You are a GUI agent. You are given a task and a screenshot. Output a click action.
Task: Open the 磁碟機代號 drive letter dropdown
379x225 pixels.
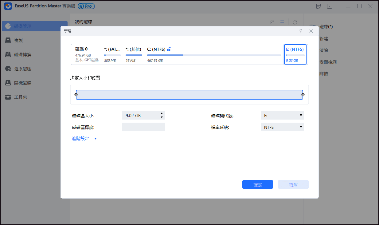pos(282,115)
